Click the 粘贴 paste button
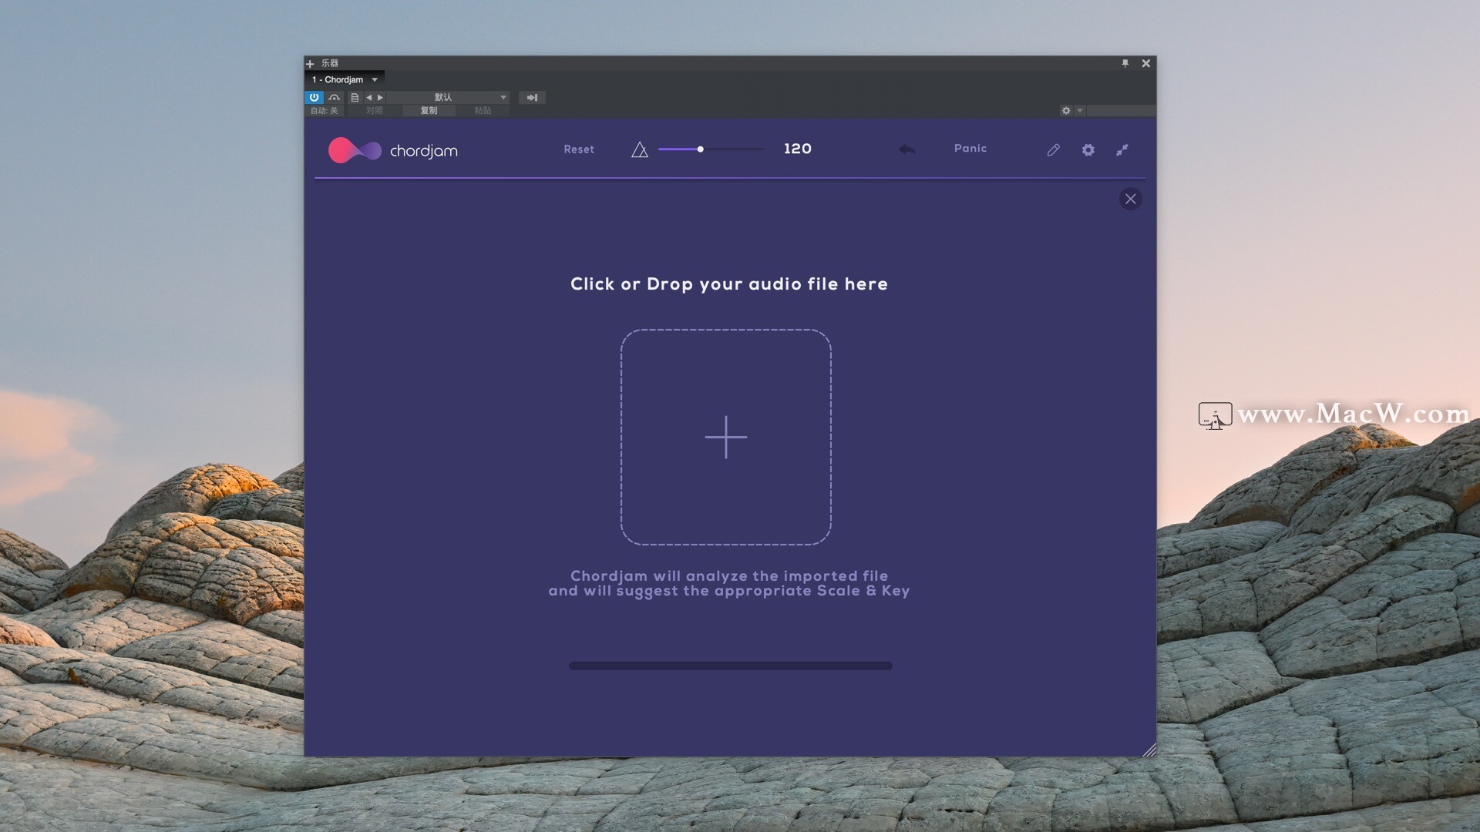The height and width of the screenshot is (832, 1480). coord(483,111)
